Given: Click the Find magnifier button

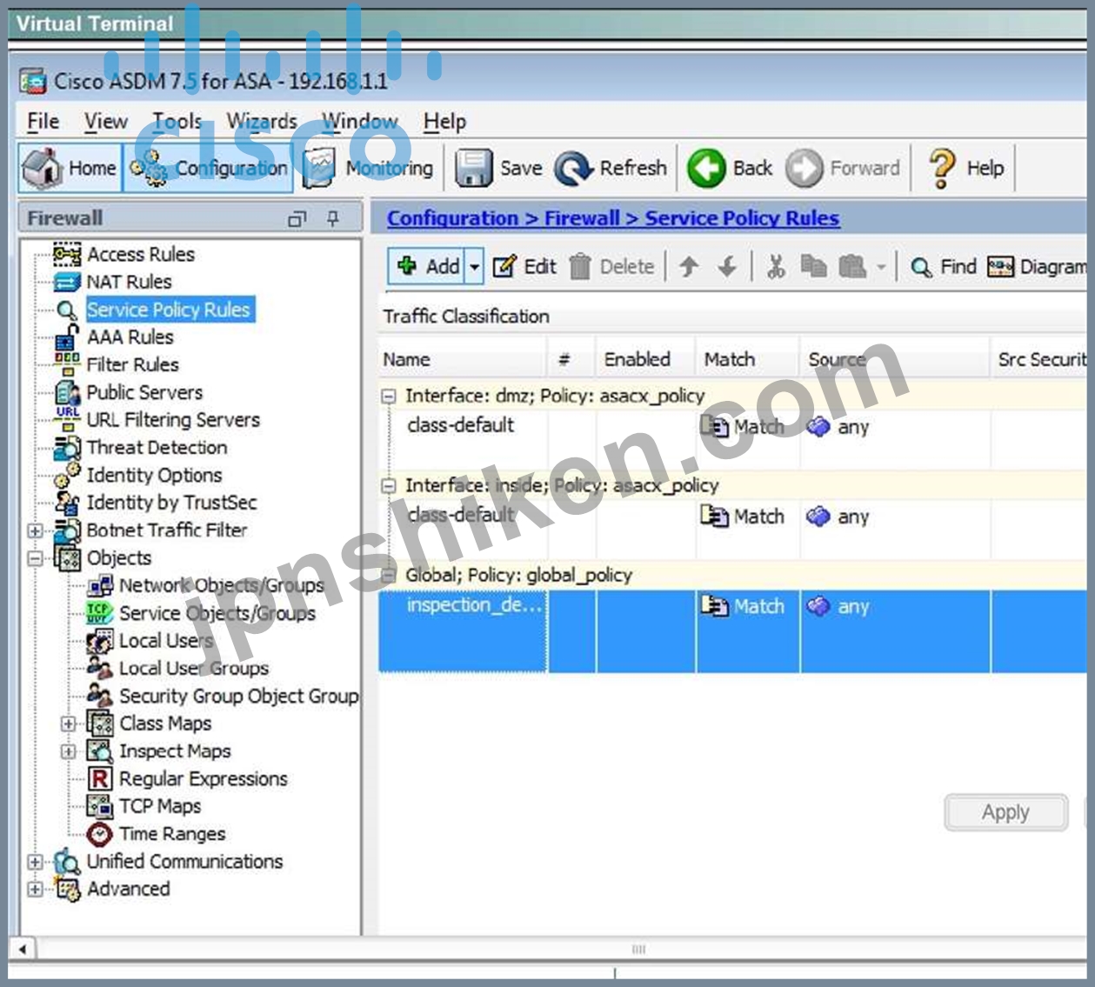Looking at the screenshot, I should (x=943, y=267).
